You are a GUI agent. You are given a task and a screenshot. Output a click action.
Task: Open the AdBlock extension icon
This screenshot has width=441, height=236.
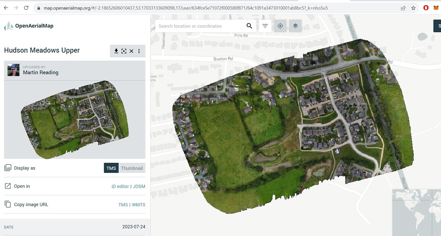click(x=426, y=8)
